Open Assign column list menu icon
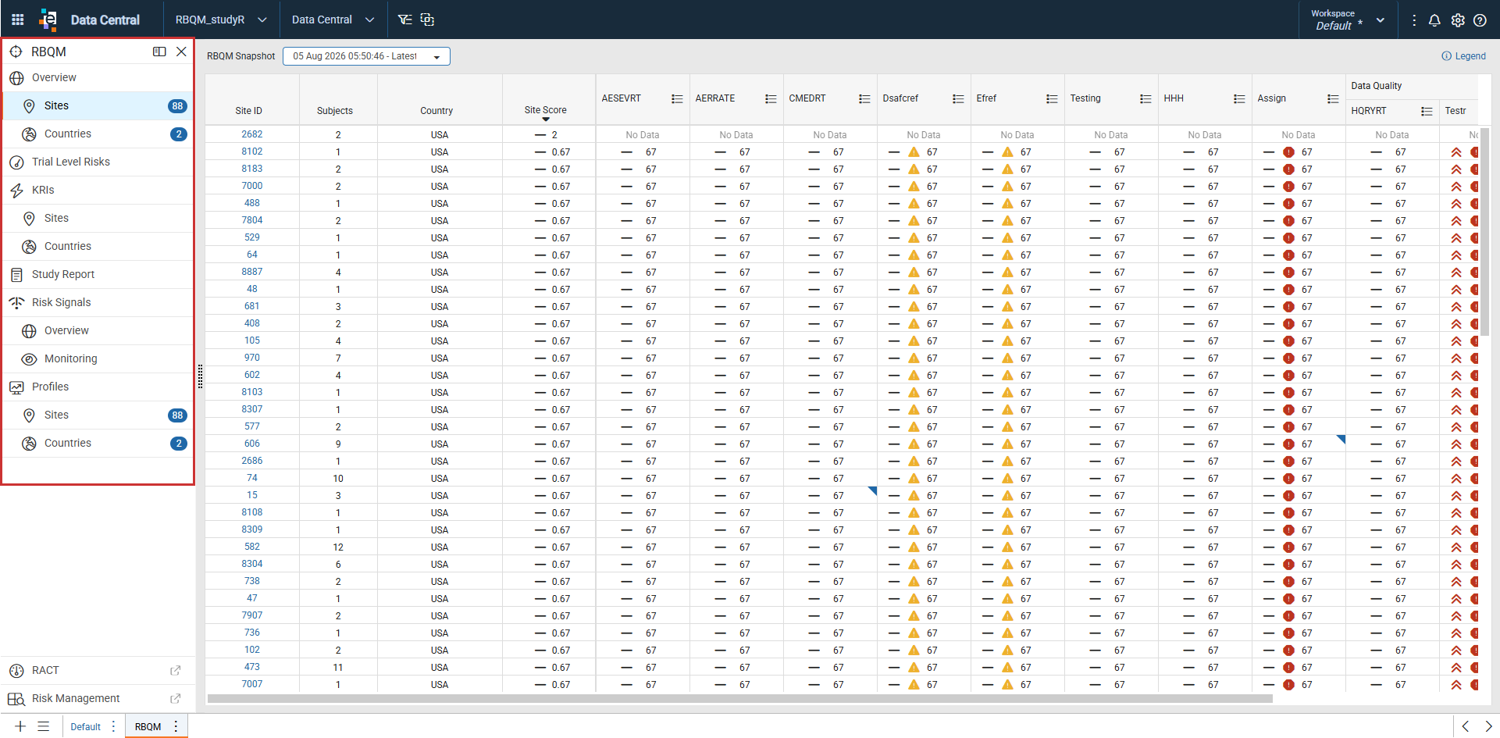Viewport: 1500px width, 738px height. pos(1333,98)
